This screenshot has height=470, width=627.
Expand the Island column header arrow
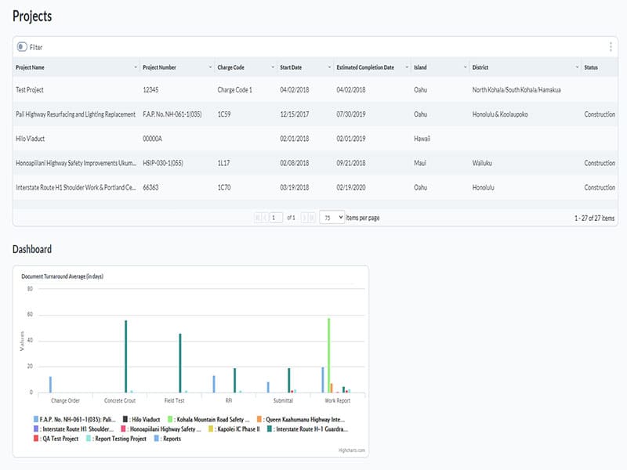pos(464,67)
